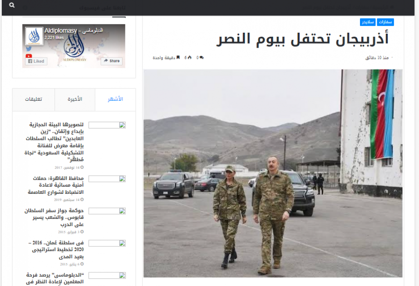Switch to the تعليقات tab
The image size is (419, 286).
pos(34,99)
